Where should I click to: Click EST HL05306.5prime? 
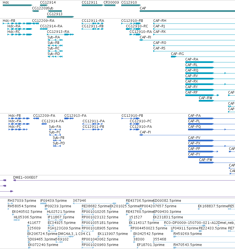point(17,220)
